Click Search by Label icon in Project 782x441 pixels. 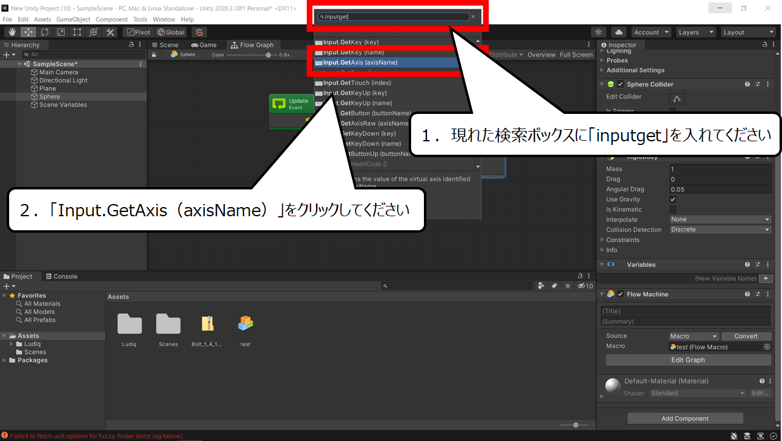click(554, 286)
